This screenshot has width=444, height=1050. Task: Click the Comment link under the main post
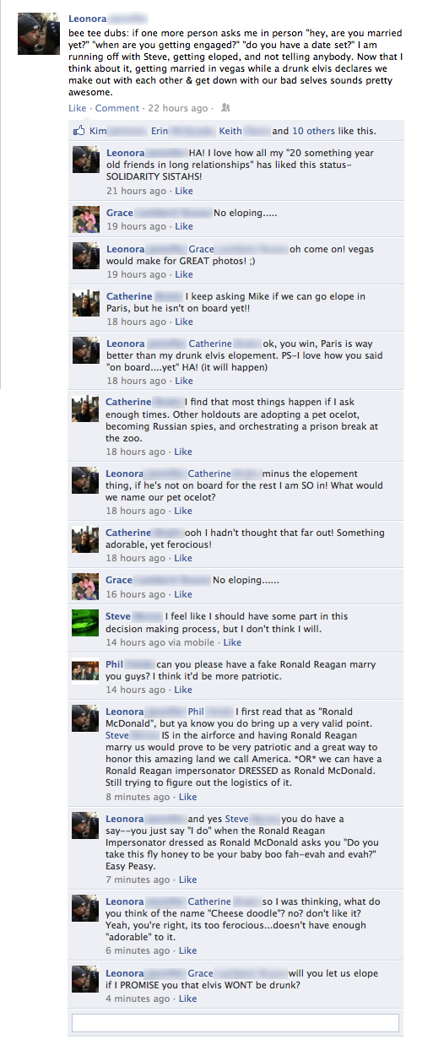click(117, 108)
